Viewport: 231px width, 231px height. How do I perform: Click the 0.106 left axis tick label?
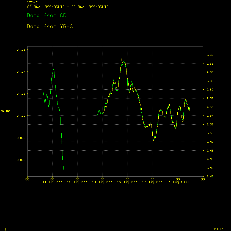[x=21, y=50]
